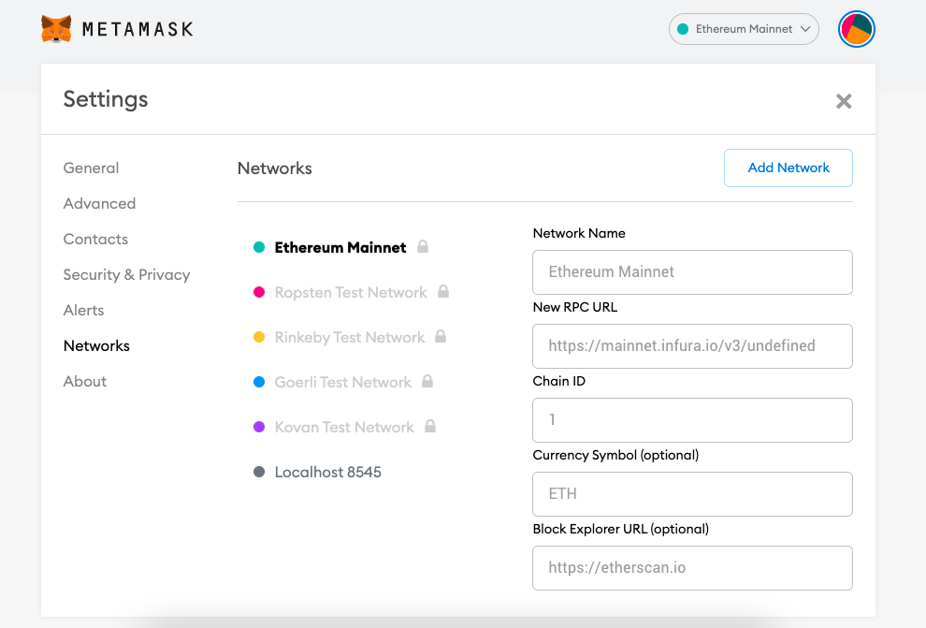Click lock icon beside Rinkeby Test Network
Viewport: 926px width, 628px height.
click(441, 336)
